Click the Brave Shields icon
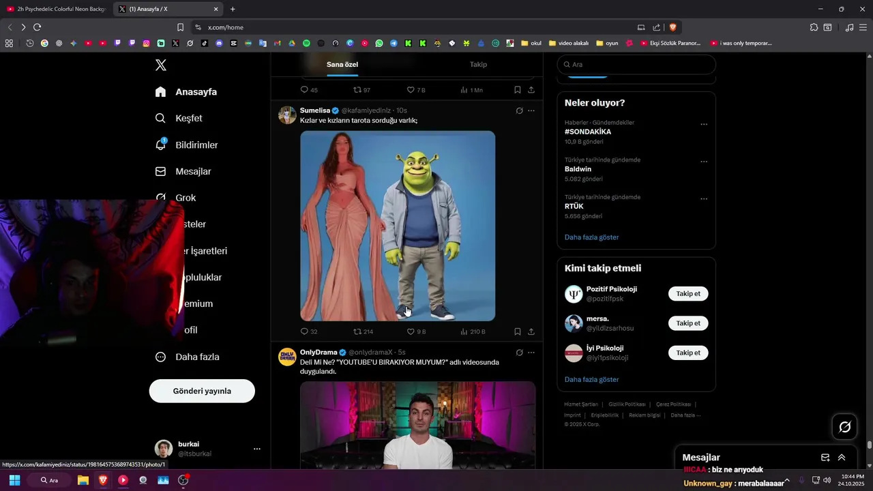 672,27
